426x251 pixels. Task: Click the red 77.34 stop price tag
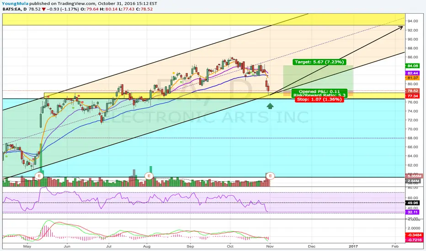pyautogui.click(x=412, y=96)
